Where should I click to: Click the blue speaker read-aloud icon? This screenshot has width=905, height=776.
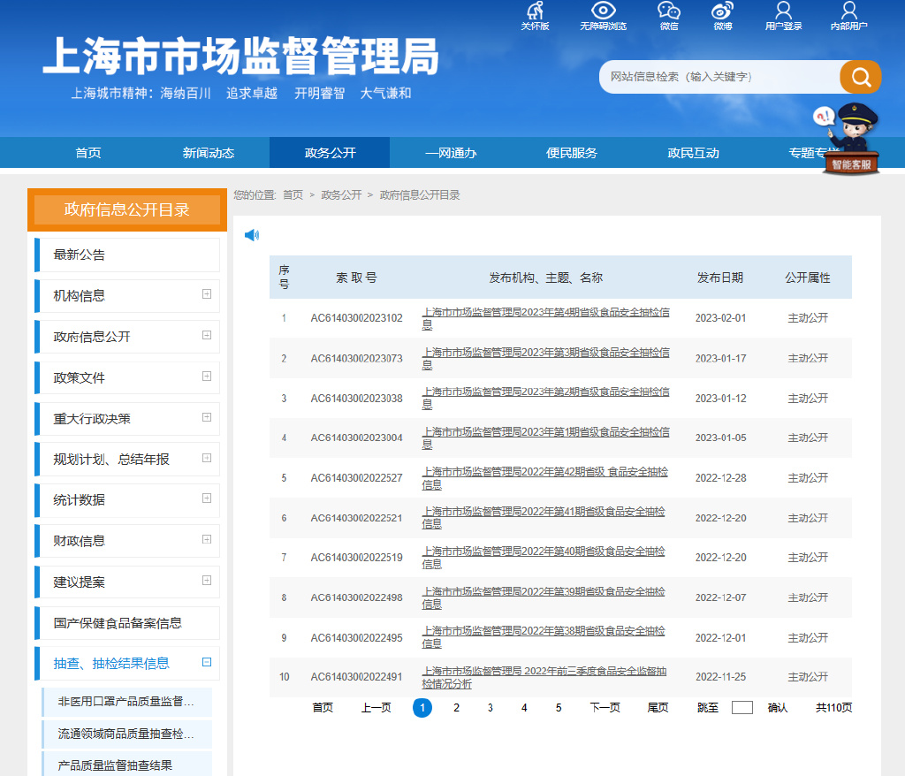pos(252,235)
